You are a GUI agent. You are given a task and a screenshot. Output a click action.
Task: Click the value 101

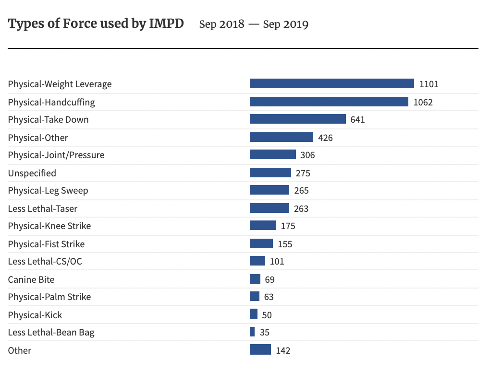pyautogui.click(x=277, y=261)
